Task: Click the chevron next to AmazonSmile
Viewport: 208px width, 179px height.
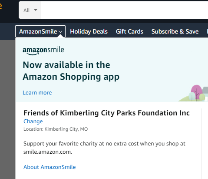Action: [60, 32]
